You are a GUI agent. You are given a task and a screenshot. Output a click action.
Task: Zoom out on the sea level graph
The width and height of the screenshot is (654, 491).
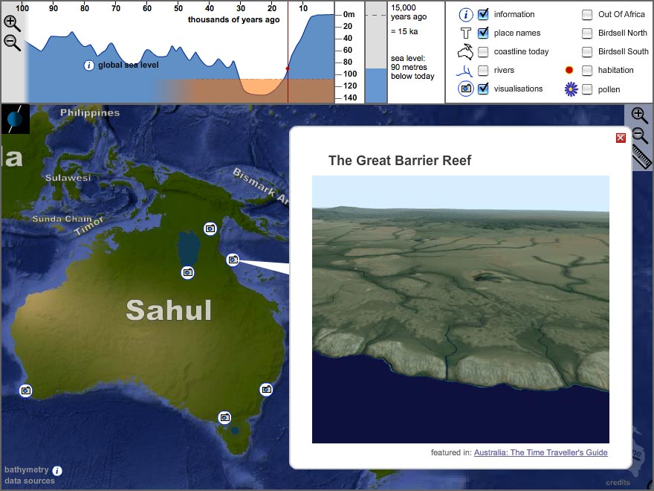(x=12, y=42)
